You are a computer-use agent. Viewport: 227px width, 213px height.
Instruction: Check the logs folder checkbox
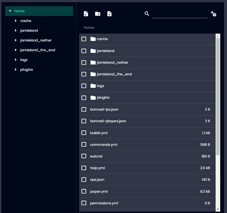pyautogui.click(x=84, y=86)
